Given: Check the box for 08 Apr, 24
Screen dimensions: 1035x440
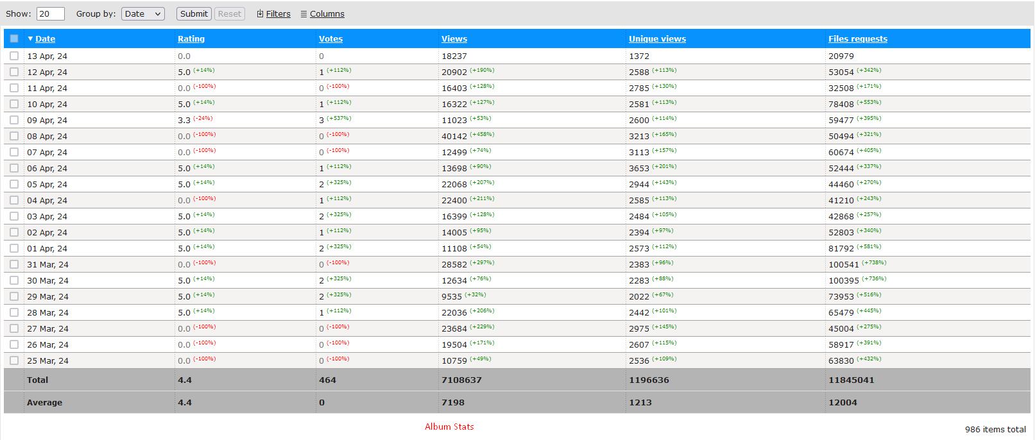Looking at the screenshot, I should click(14, 136).
